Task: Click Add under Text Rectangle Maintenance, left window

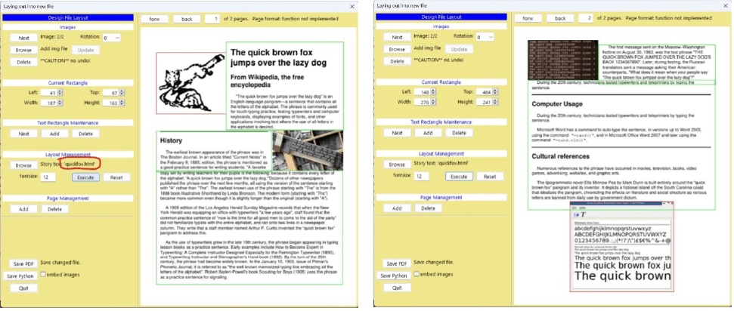Action: [x=54, y=134]
